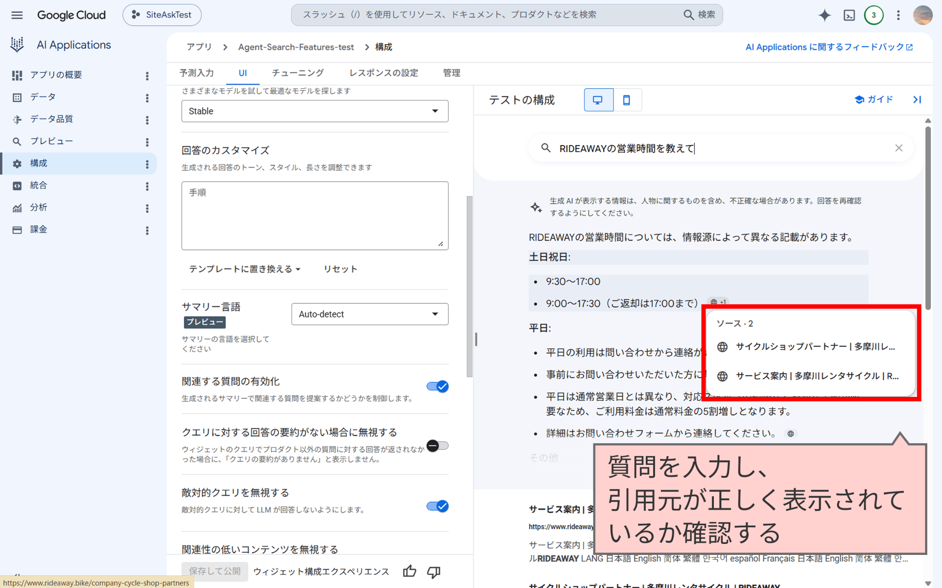The width and height of the screenshot is (942, 588).
Task: Click the データ品質 sidebar icon
Action: tap(17, 119)
